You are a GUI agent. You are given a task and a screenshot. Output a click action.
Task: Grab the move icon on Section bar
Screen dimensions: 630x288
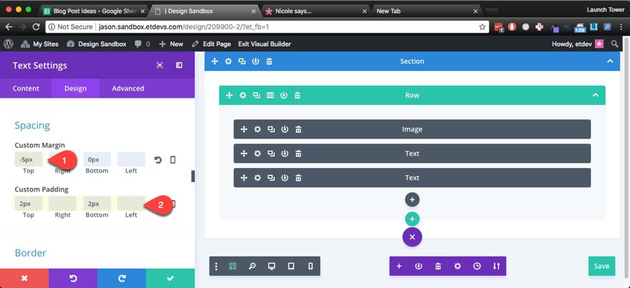click(215, 61)
